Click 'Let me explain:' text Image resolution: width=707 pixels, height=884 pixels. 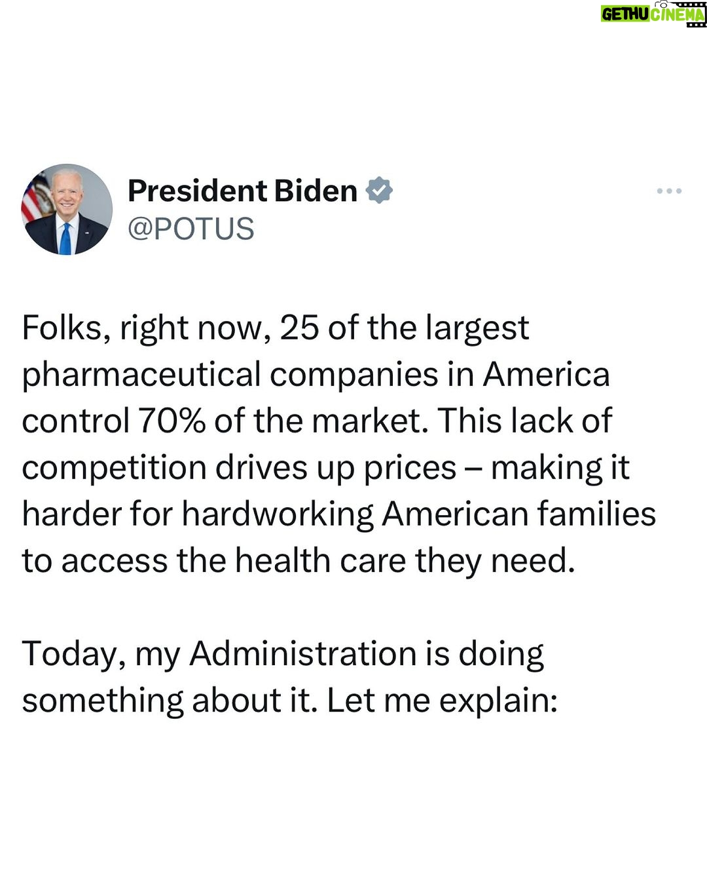coord(443,701)
